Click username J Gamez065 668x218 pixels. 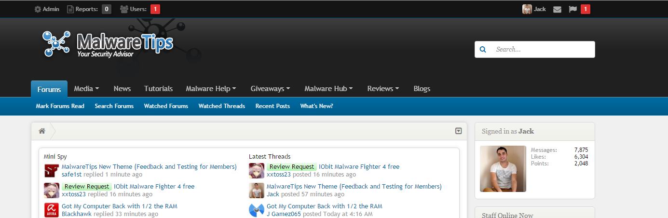tap(284, 214)
